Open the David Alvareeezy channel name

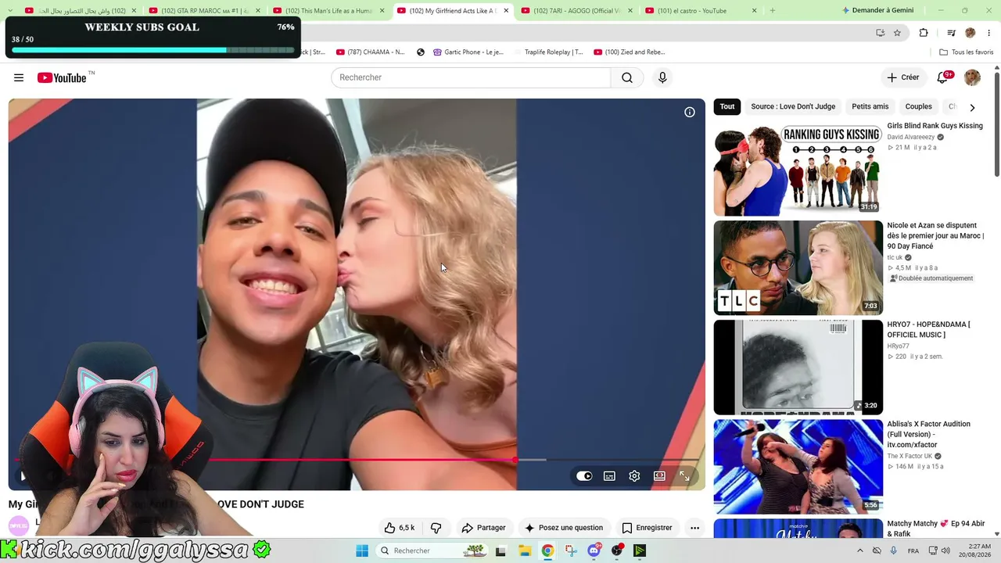pyautogui.click(x=910, y=137)
